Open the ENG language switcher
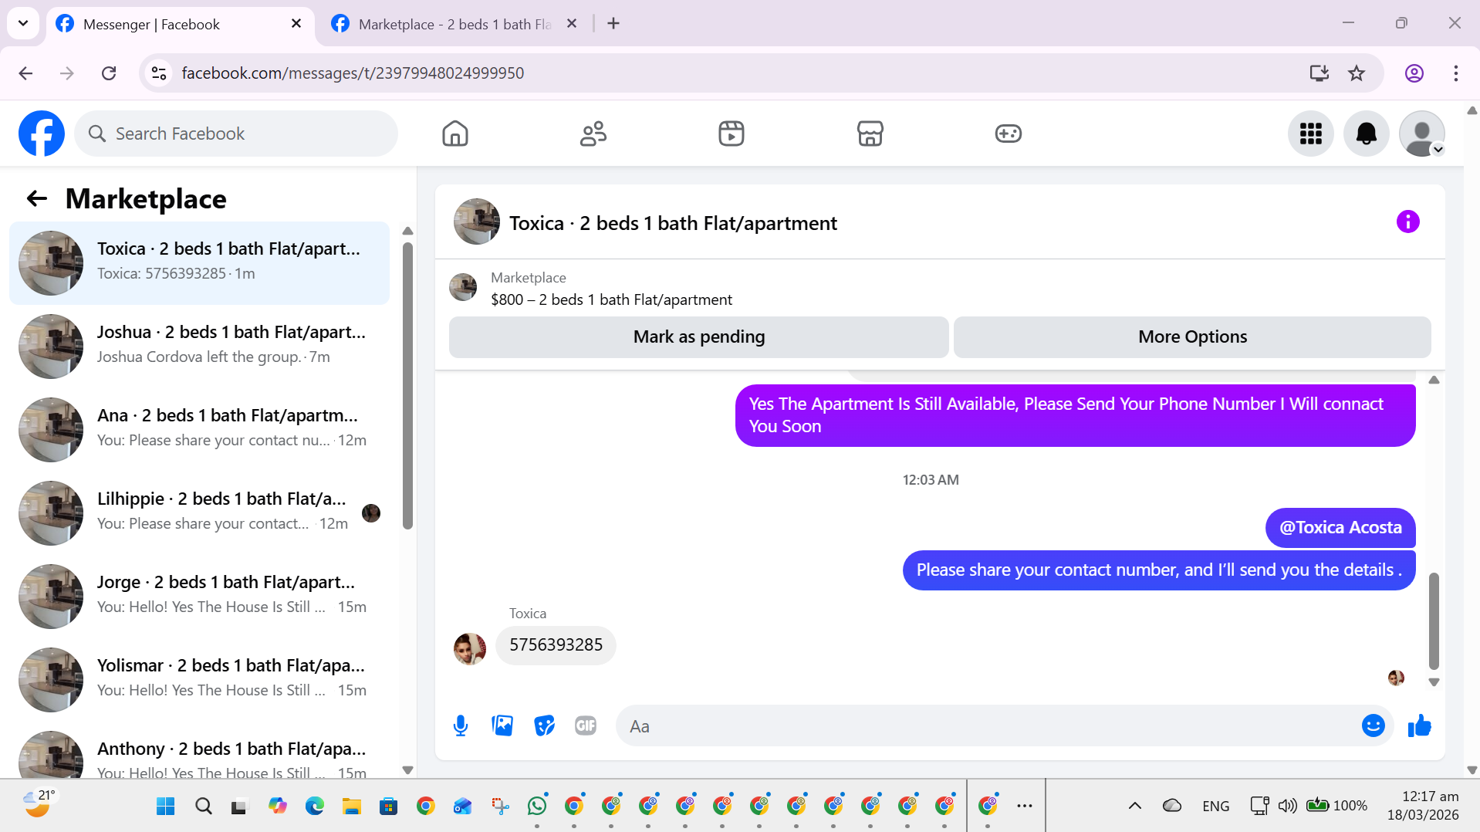Viewport: 1480px width, 832px height. [x=1215, y=807]
